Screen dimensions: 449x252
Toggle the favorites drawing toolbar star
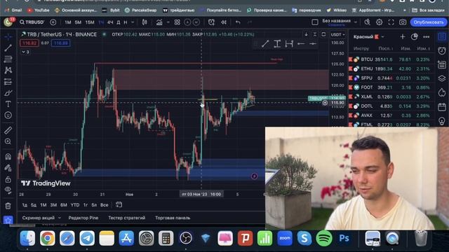tap(8, 220)
